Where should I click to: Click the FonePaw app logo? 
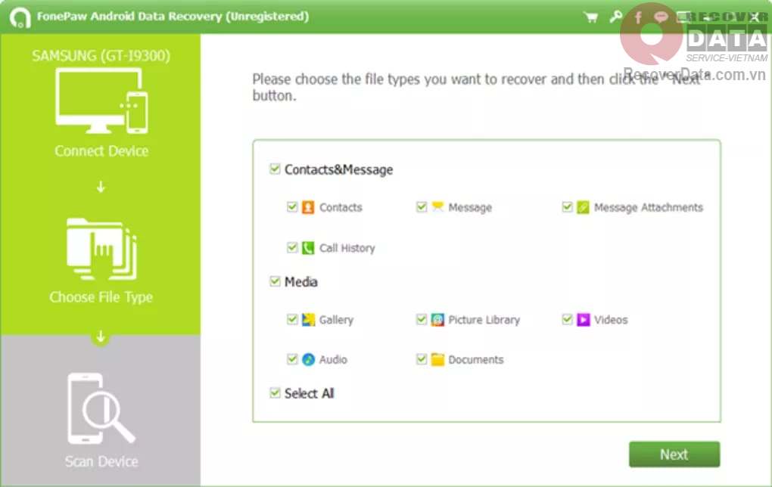click(x=20, y=18)
